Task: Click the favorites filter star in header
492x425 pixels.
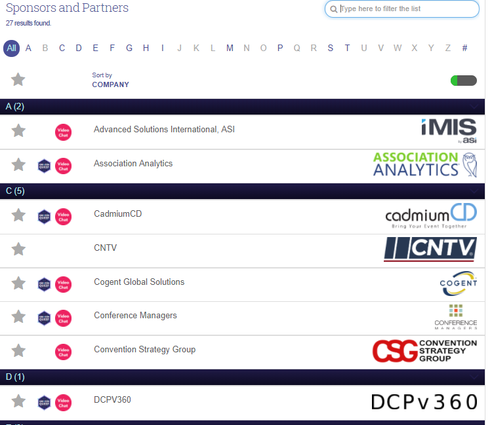Action: (x=18, y=79)
